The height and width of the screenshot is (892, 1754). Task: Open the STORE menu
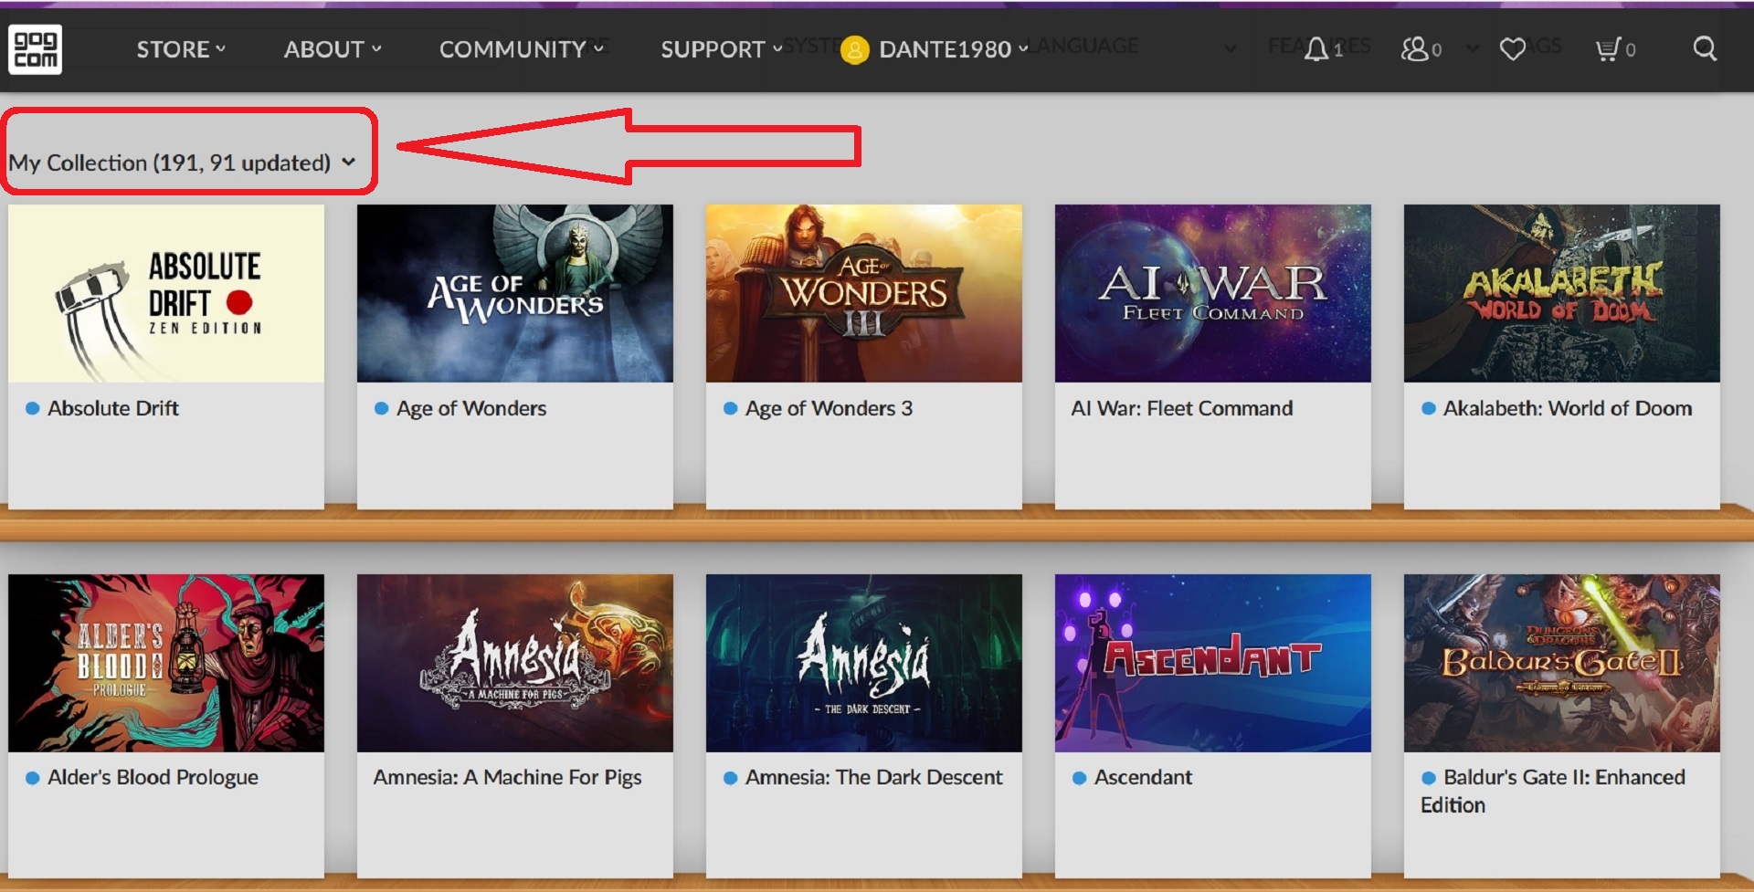(181, 49)
